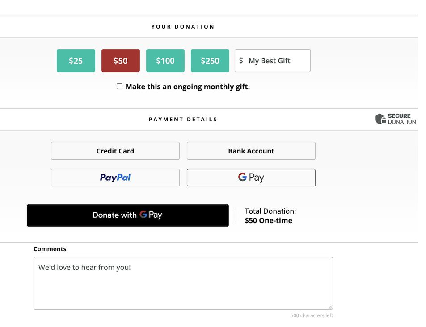Select Google Pay payment option

tap(251, 178)
